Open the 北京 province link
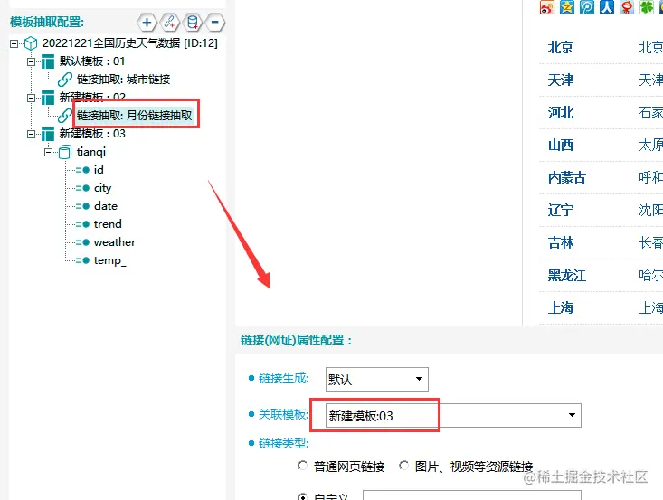This screenshot has width=663, height=500. point(560,47)
